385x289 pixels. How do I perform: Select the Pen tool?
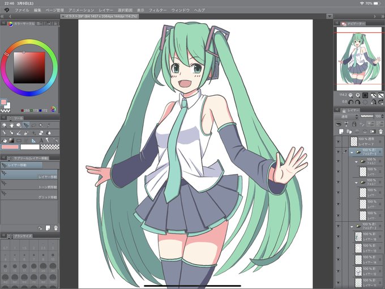point(4,133)
